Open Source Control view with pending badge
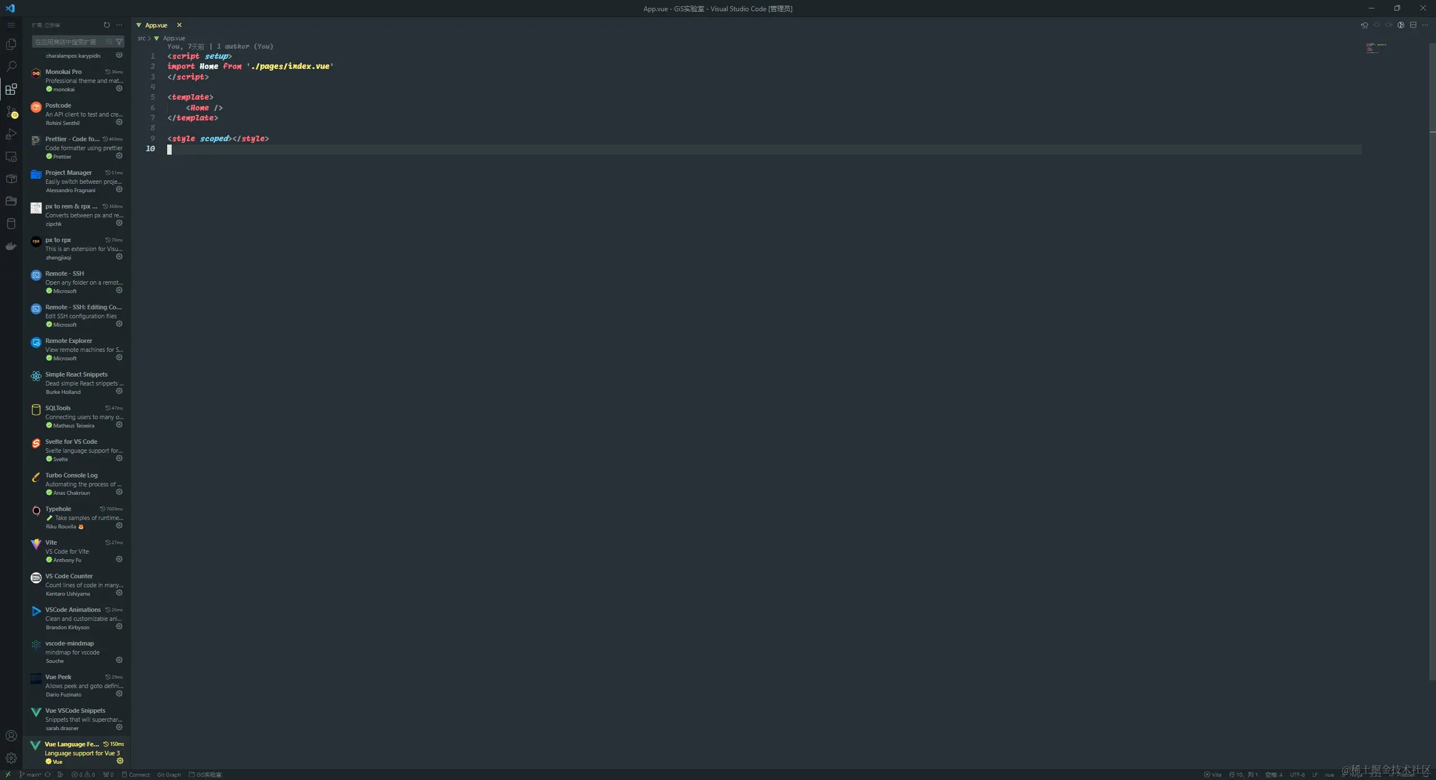 (11, 112)
